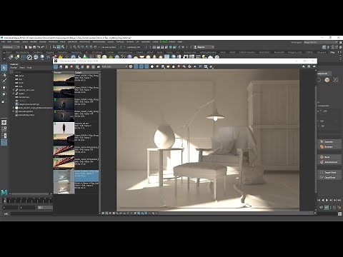Open the Windows menu

(53, 42)
